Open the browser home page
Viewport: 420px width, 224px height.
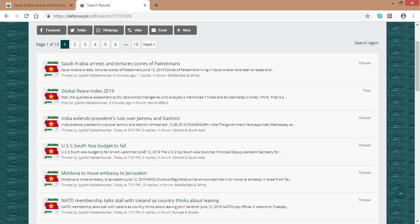pos(36,16)
